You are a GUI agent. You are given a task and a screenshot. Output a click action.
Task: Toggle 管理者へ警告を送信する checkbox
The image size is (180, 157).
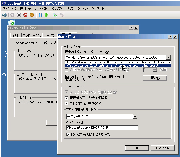click(x=66, y=98)
